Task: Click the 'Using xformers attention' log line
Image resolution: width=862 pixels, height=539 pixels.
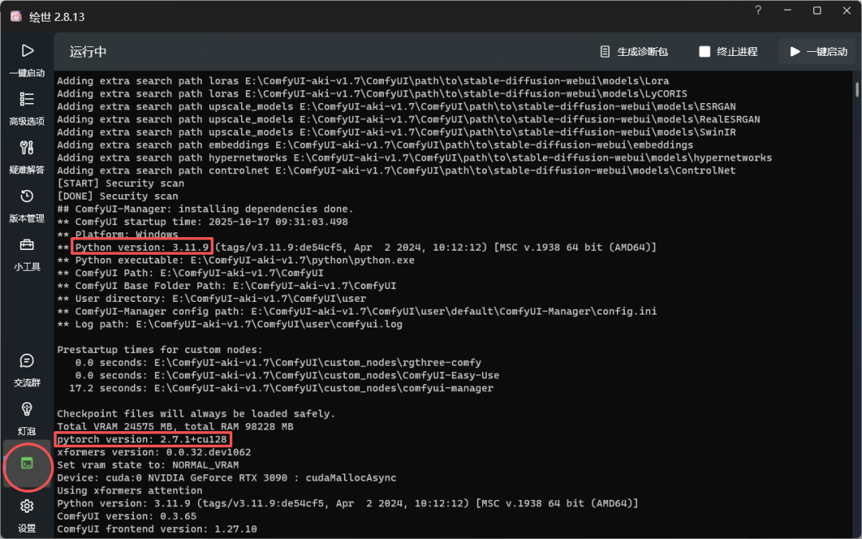Action: (130, 490)
